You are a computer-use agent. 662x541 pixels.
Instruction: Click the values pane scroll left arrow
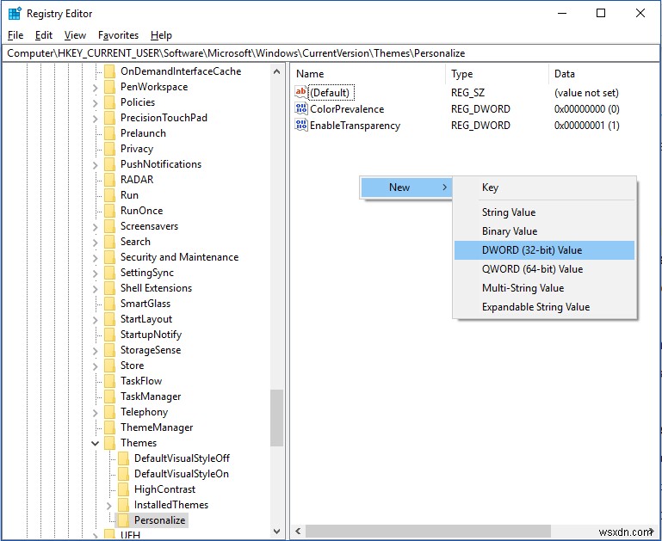tap(298, 532)
